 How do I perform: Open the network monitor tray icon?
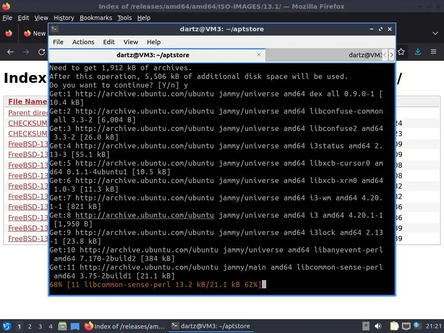coord(406,326)
